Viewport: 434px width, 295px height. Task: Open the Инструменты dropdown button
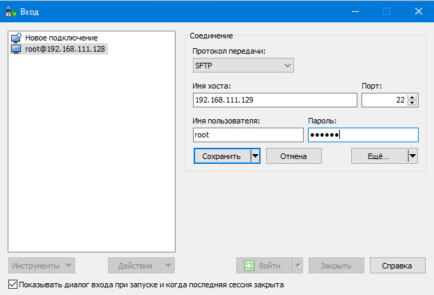[x=42, y=266]
